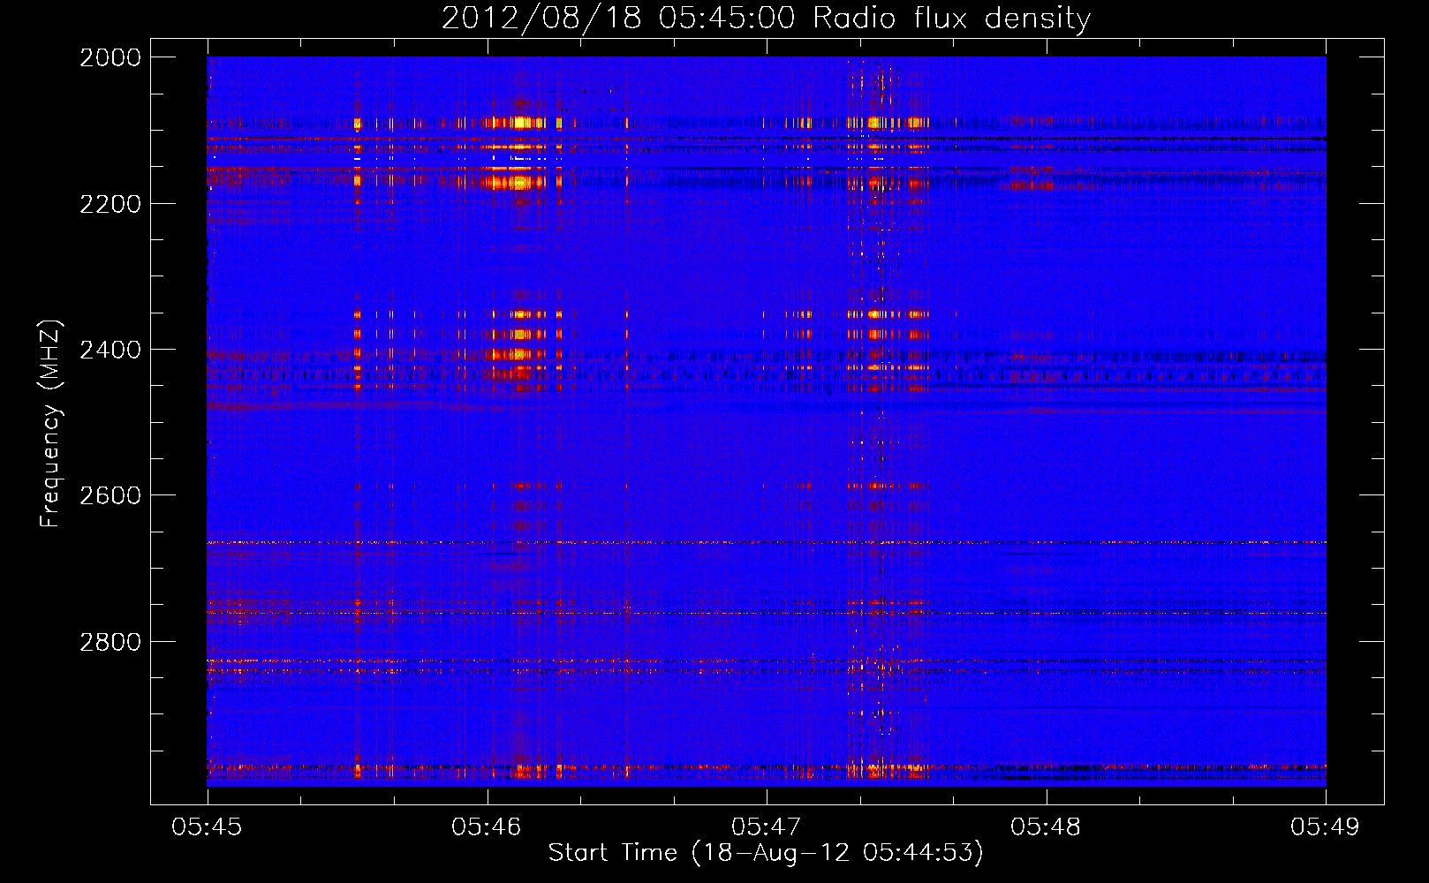This screenshot has width=1429, height=883.
Task: Click the 05:48 time axis label
Action: tap(1046, 826)
